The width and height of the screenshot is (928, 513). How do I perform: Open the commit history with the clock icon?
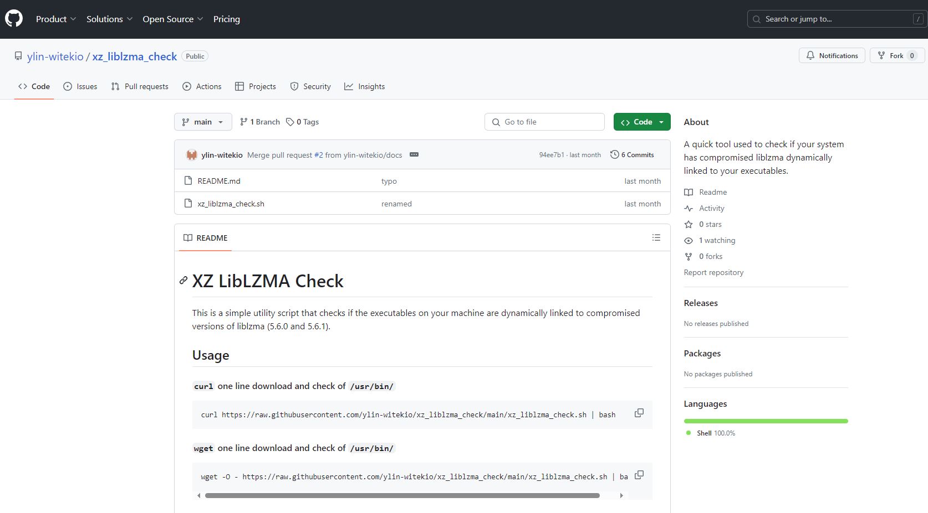(x=614, y=154)
